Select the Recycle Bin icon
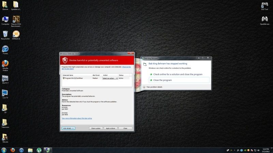The width and height of the screenshot is (273, 153). [5, 34]
